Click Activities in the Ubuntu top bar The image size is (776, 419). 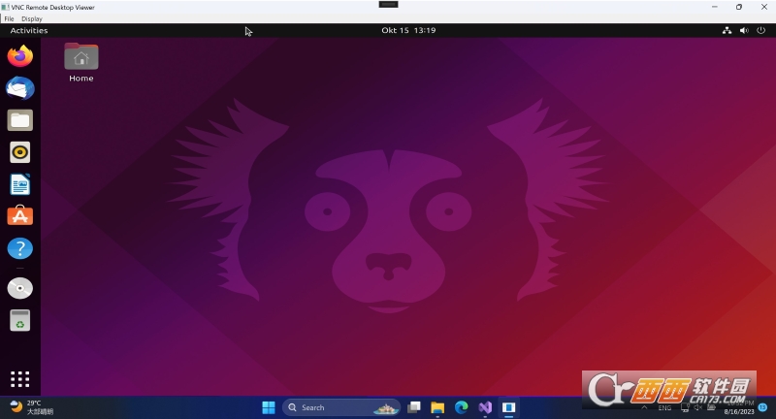tap(29, 30)
